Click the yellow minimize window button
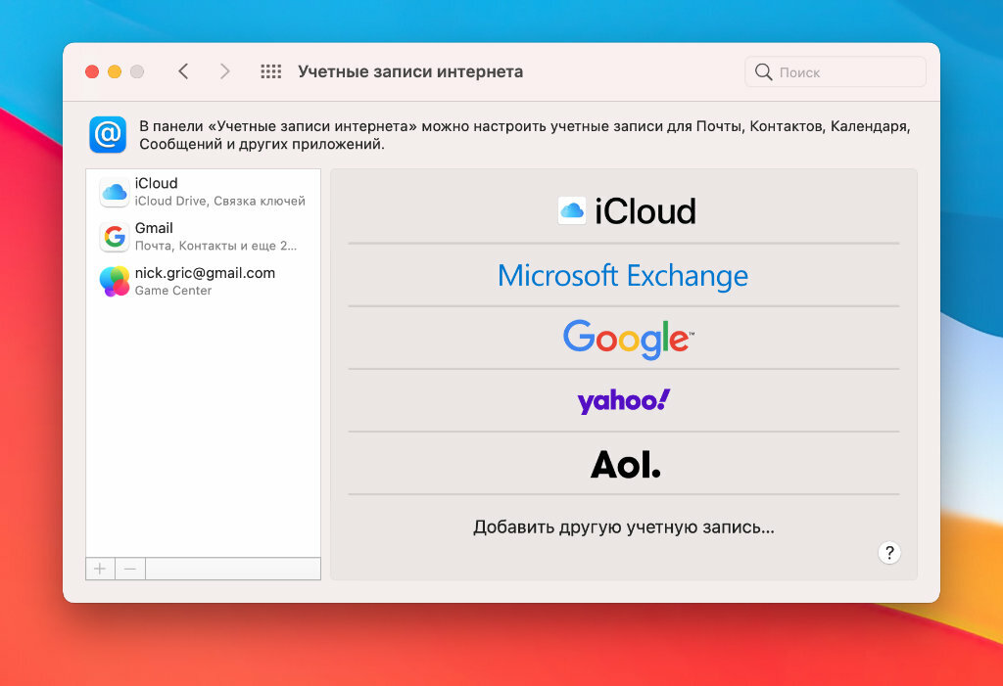Image resolution: width=1003 pixels, height=686 pixels. (x=115, y=71)
